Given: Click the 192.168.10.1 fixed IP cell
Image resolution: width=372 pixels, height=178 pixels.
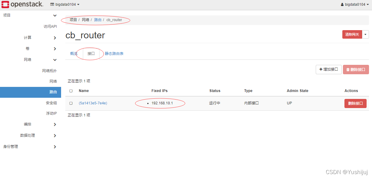Looking at the screenshot, I should 162,103.
